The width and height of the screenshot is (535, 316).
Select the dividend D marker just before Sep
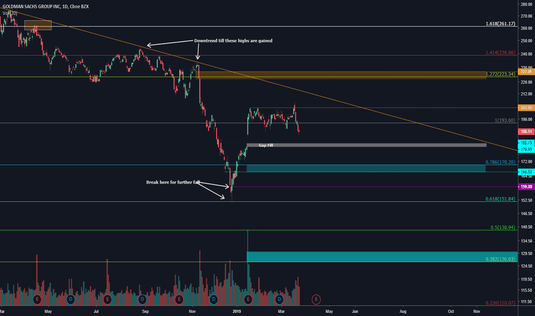click(142, 299)
